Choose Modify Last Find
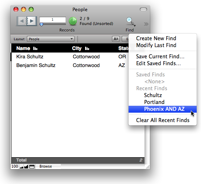 click(156, 45)
